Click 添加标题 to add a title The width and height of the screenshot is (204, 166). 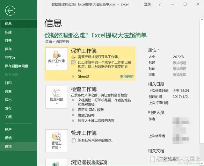tap(179, 63)
